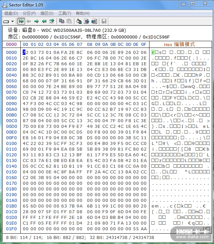Minimize the Sector Editor window
Screen dimensions: 214x244
pyautogui.click(x=184, y=4)
